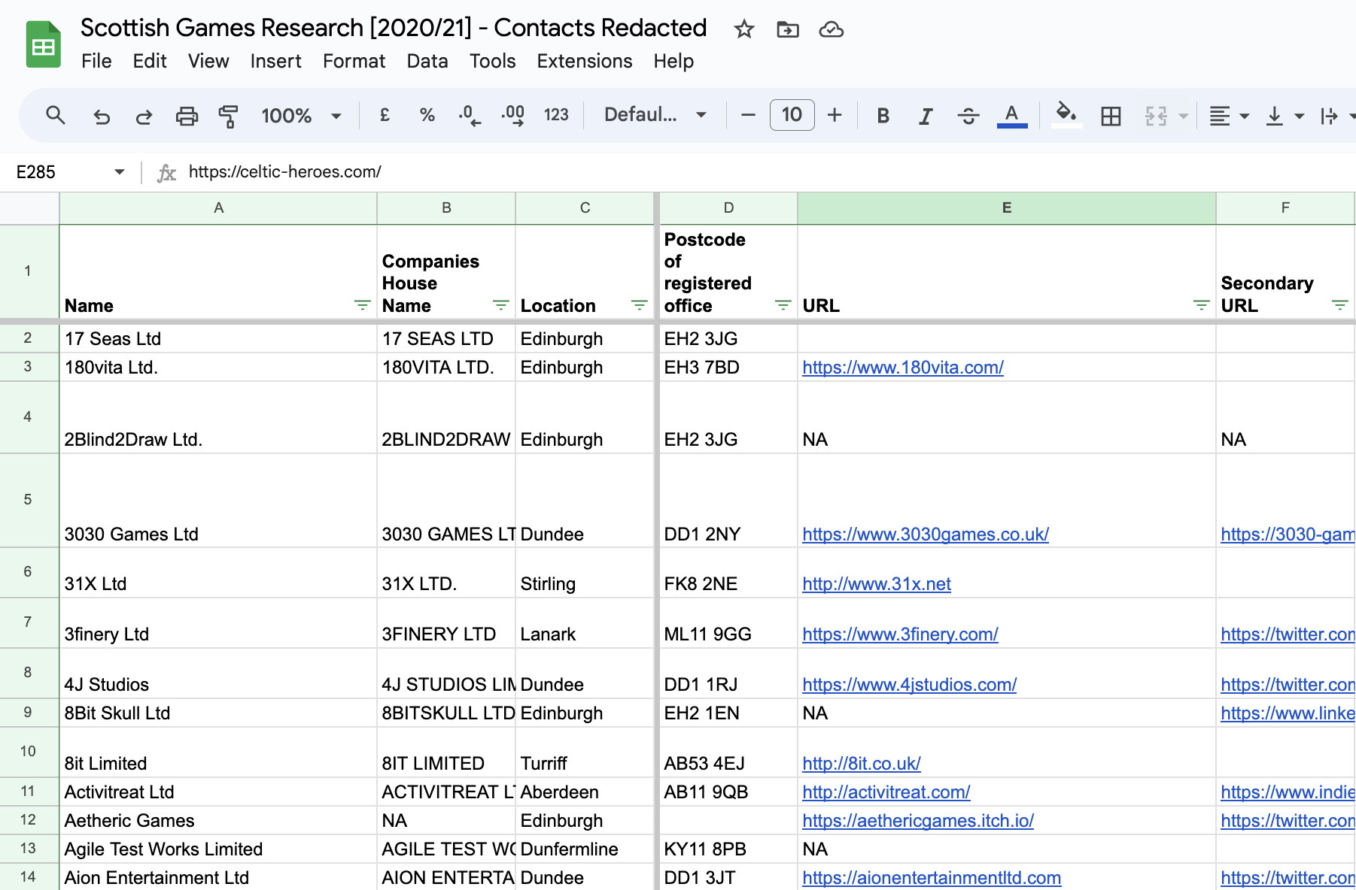Click the cell reference name box
The height and width of the screenshot is (890, 1356).
69,172
